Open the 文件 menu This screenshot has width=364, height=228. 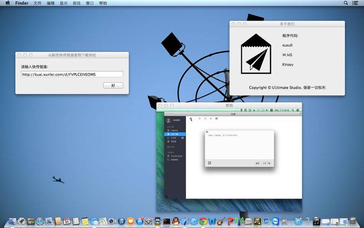pos(37,3)
